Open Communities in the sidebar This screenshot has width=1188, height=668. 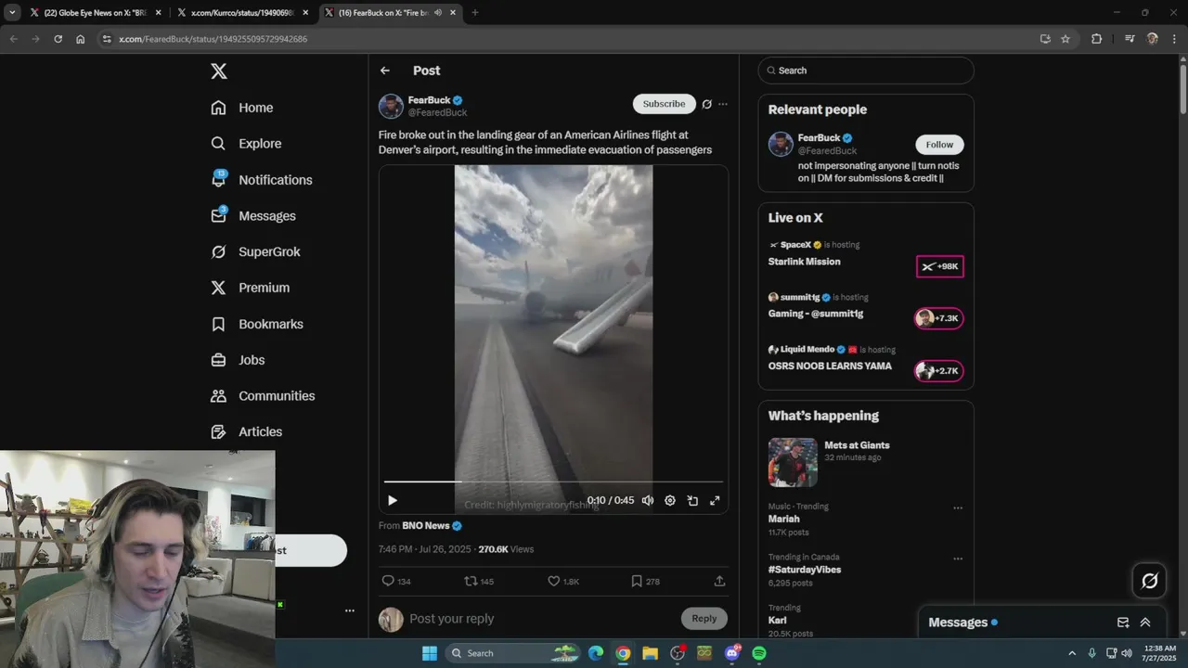(x=263, y=396)
